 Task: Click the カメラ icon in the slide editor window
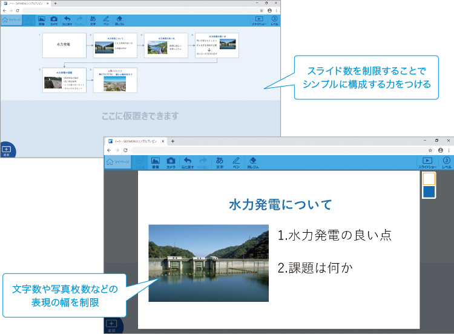click(171, 162)
